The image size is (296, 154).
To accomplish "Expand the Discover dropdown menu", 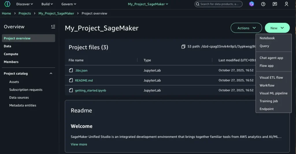I will pos(25,4).
